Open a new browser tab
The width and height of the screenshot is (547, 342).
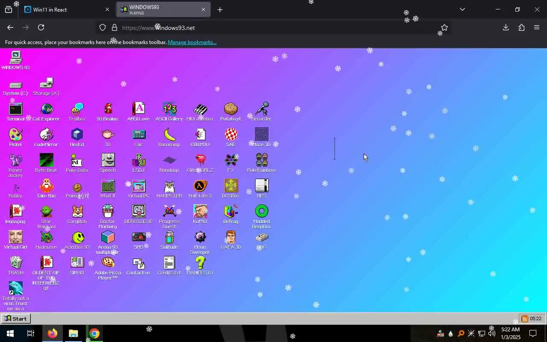tap(220, 9)
